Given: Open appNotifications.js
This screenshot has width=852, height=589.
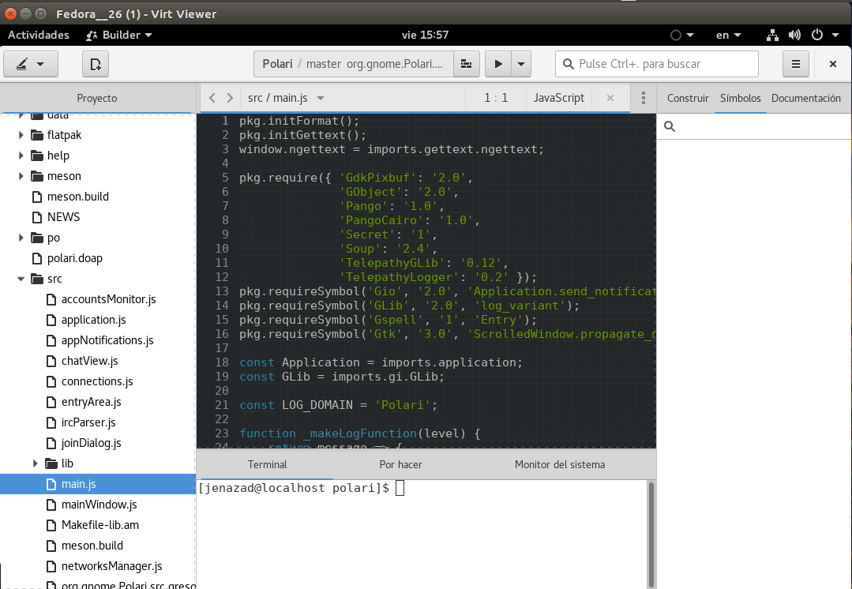Looking at the screenshot, I should pyautogui.click(x=107, y=340).
